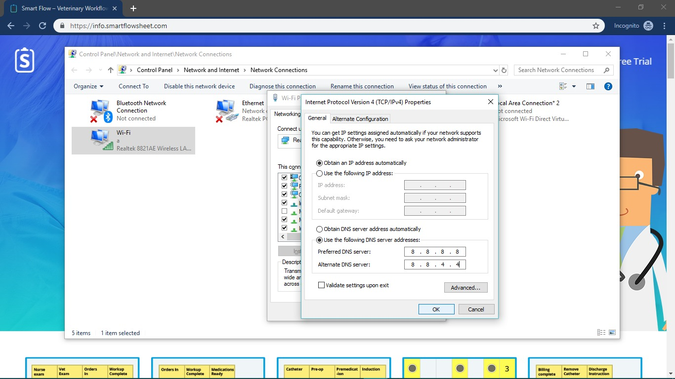Expand the breadcrumb chevron before Control Panel
Screen dimensions: 675x379
131,70
